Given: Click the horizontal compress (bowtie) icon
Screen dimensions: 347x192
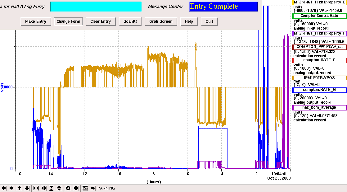Looking at the screenshot, I should 36,188.
